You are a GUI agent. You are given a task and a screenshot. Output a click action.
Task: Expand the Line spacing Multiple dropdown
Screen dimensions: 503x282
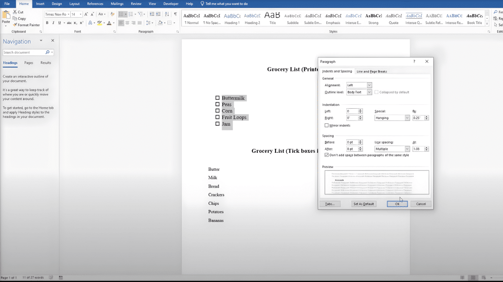pyautogui.click(x=407, y=149)
